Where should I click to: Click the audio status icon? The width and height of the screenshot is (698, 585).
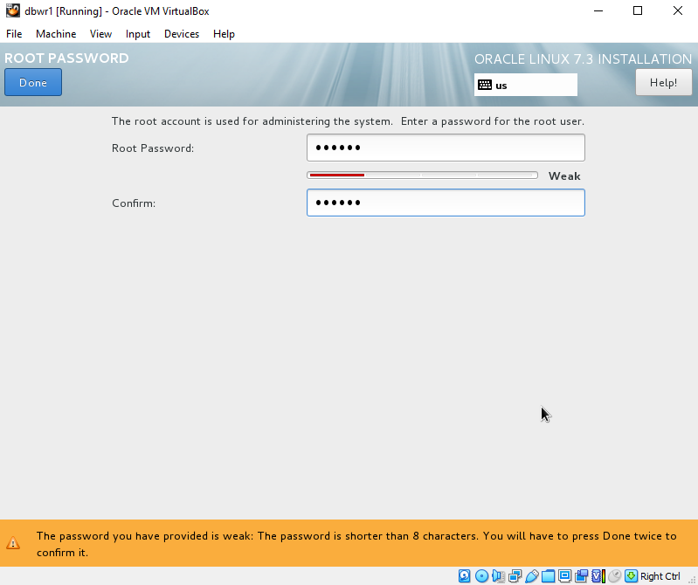point(498,576)
